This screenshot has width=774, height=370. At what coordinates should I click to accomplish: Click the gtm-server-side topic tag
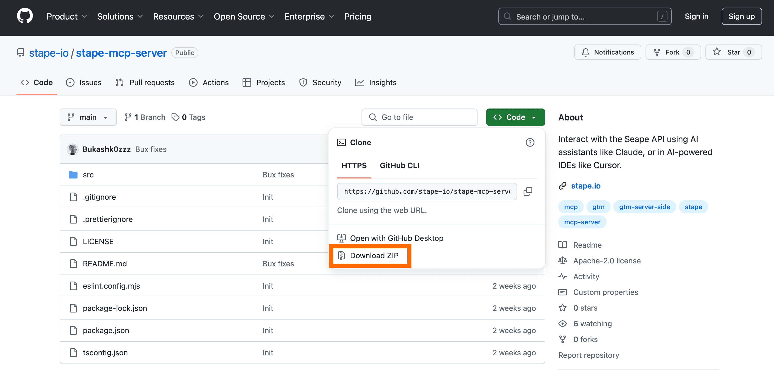644,207
